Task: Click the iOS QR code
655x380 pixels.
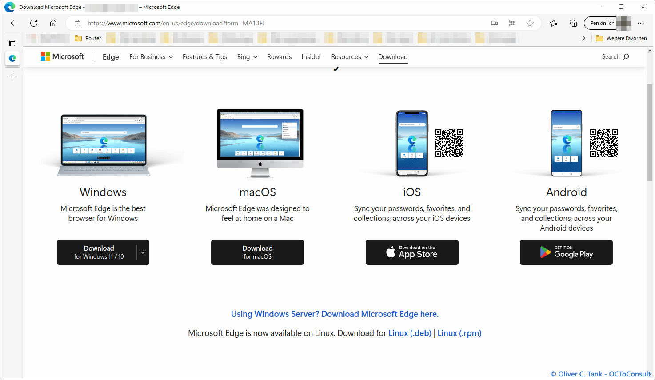Action: click(x=449, y=143)
